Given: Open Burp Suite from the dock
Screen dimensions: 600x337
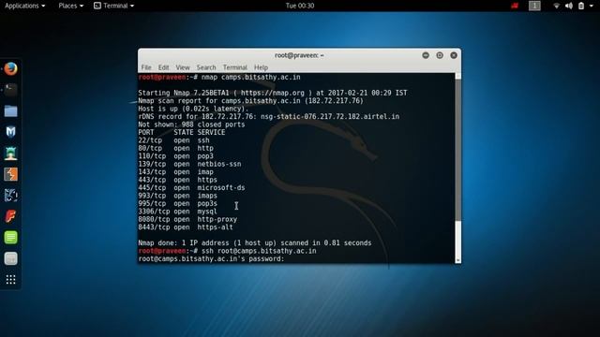Looking at the screenshot, I should (x=10, y=174).
